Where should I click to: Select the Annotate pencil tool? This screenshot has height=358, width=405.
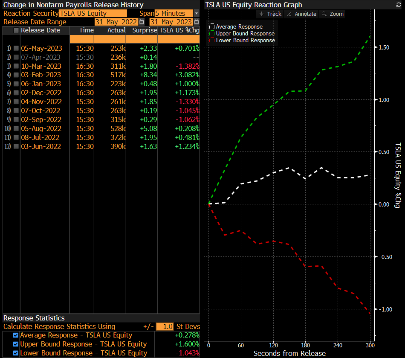[x=301, y=14]
